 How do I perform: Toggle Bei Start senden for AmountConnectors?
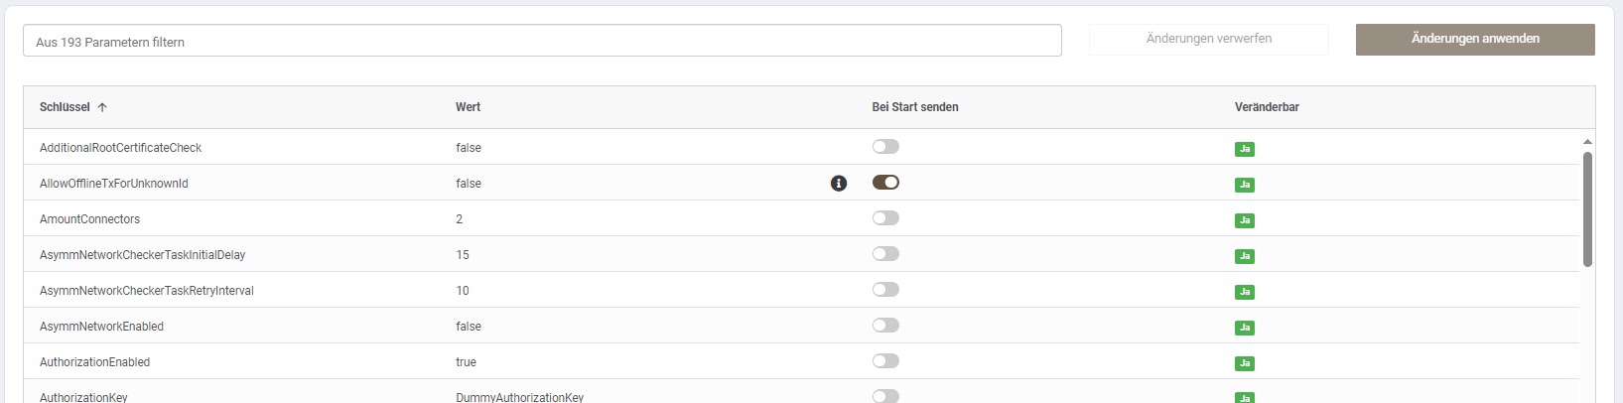tap(885, 218)
